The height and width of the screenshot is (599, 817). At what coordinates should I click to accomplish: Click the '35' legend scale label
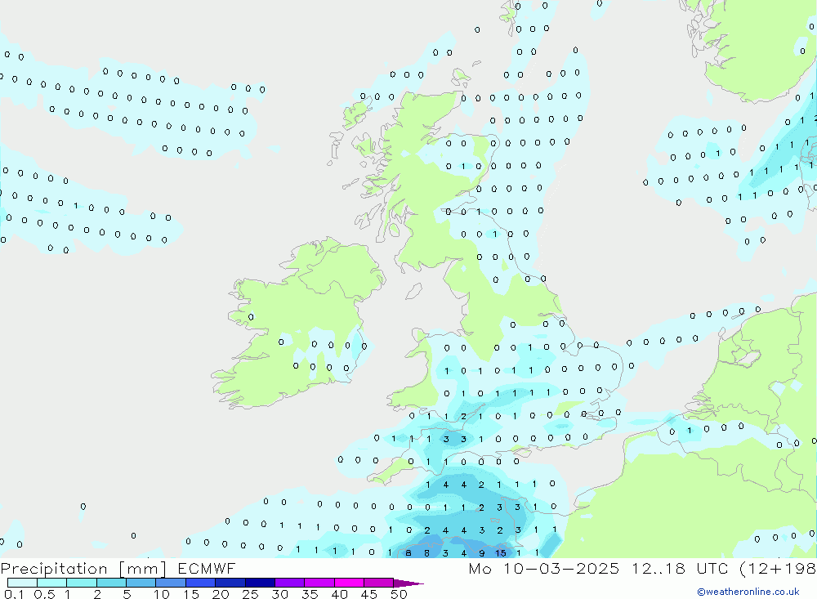[x=310, y=594]
